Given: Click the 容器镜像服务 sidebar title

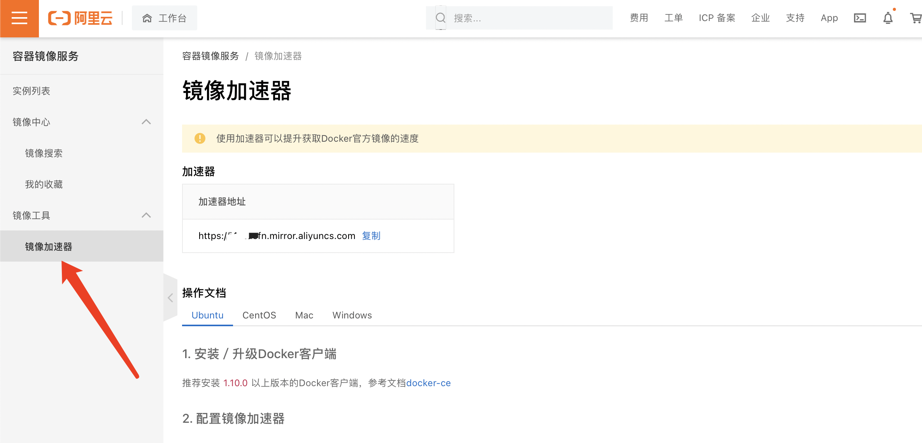Looking at the screenshot, I should coord(46,56).
